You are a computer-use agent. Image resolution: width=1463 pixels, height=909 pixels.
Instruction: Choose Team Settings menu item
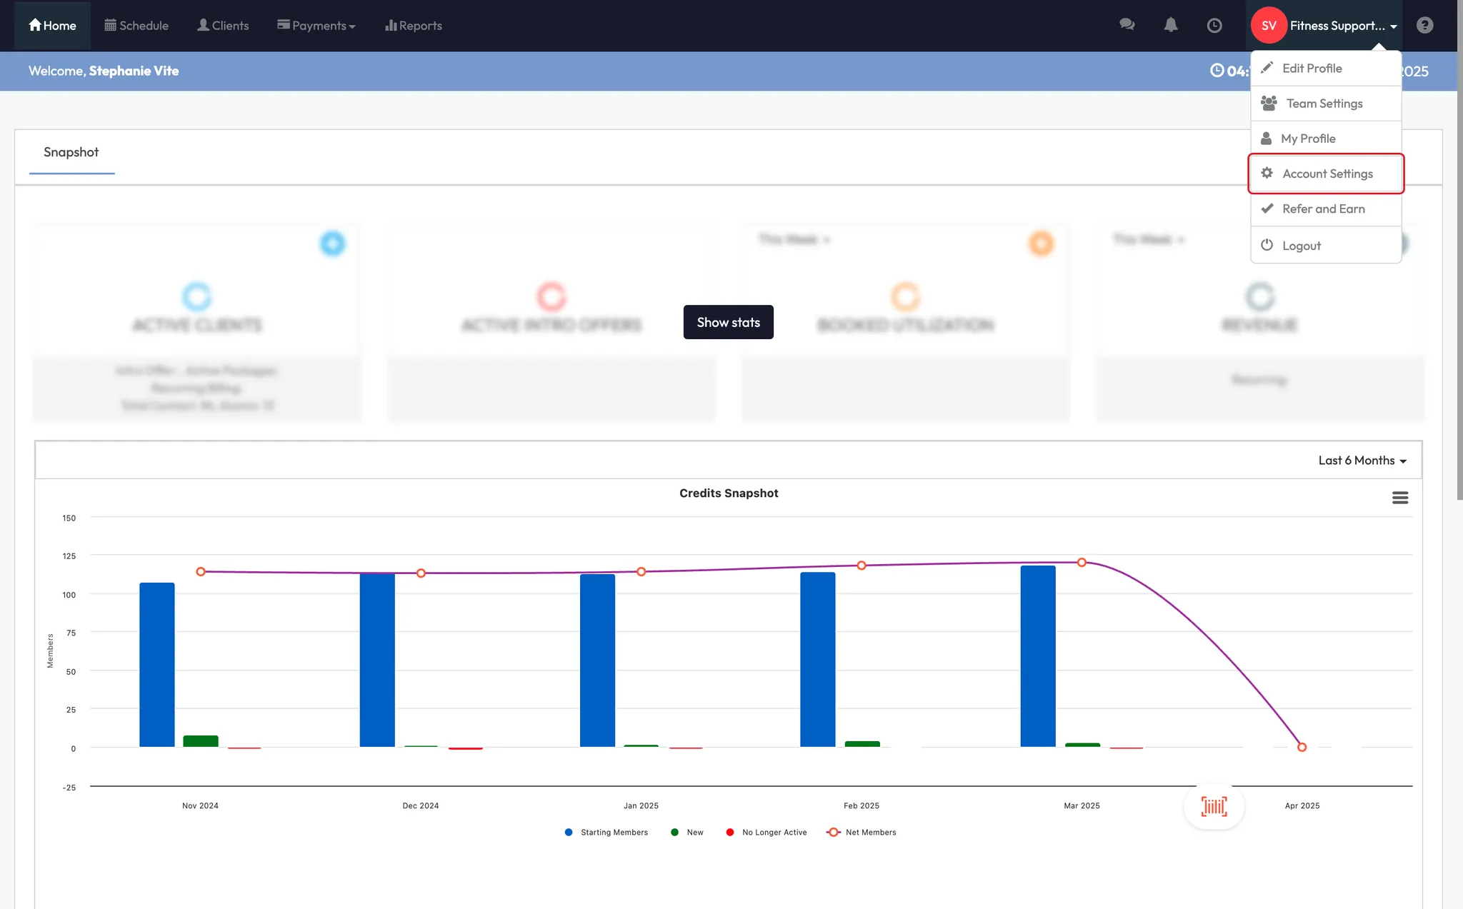point(1324,104)
